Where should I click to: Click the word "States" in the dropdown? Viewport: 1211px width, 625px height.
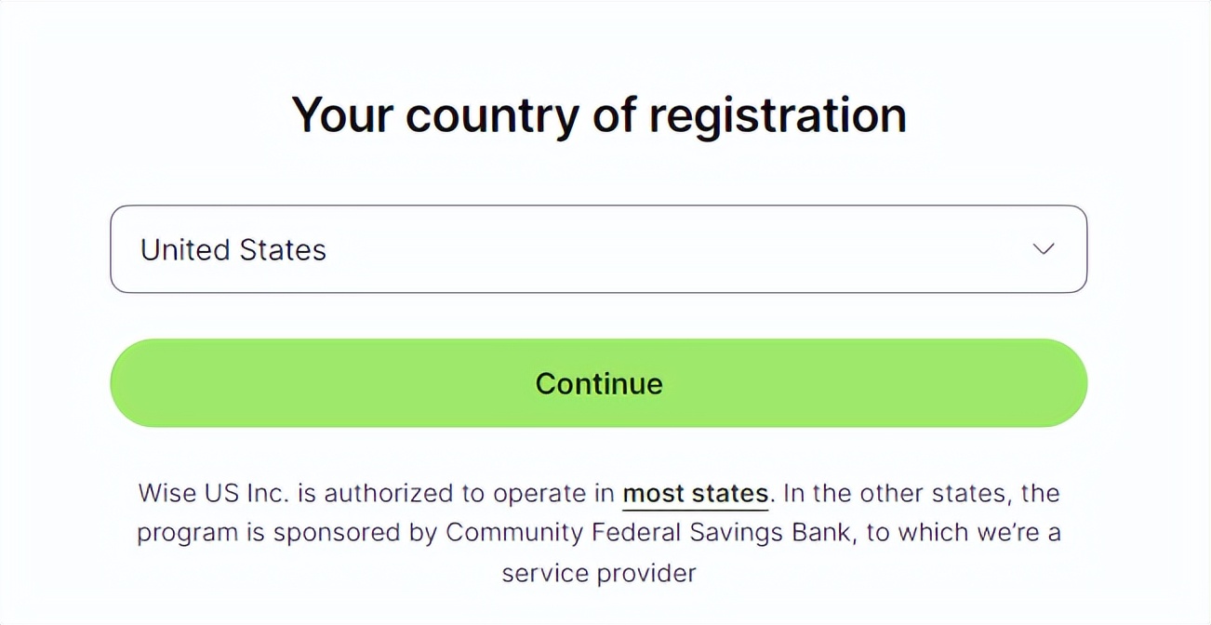click(x=283, y=249)
